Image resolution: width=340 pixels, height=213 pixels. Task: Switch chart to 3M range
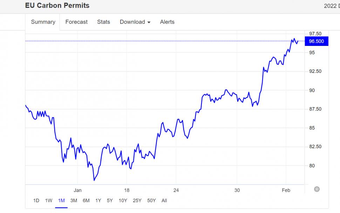point(74,201)
